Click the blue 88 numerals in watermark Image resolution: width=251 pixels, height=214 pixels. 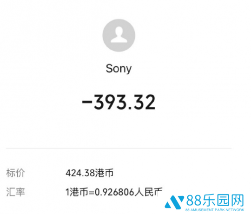[194, 201]
